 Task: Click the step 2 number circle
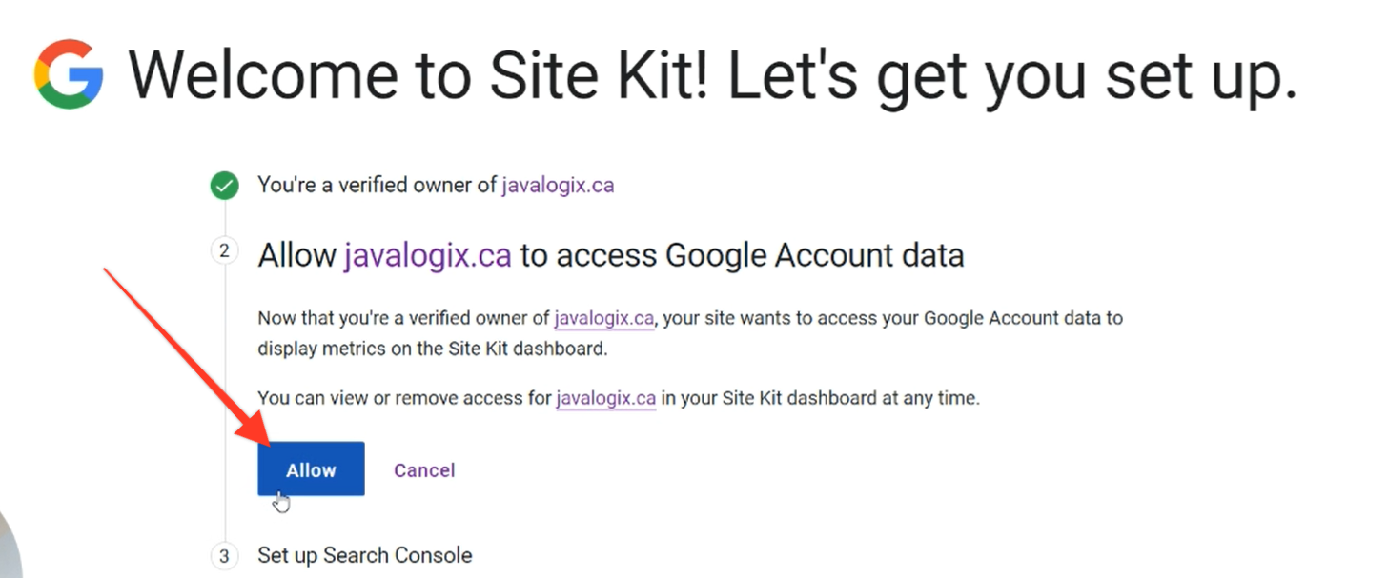click(x=224, y=251)
